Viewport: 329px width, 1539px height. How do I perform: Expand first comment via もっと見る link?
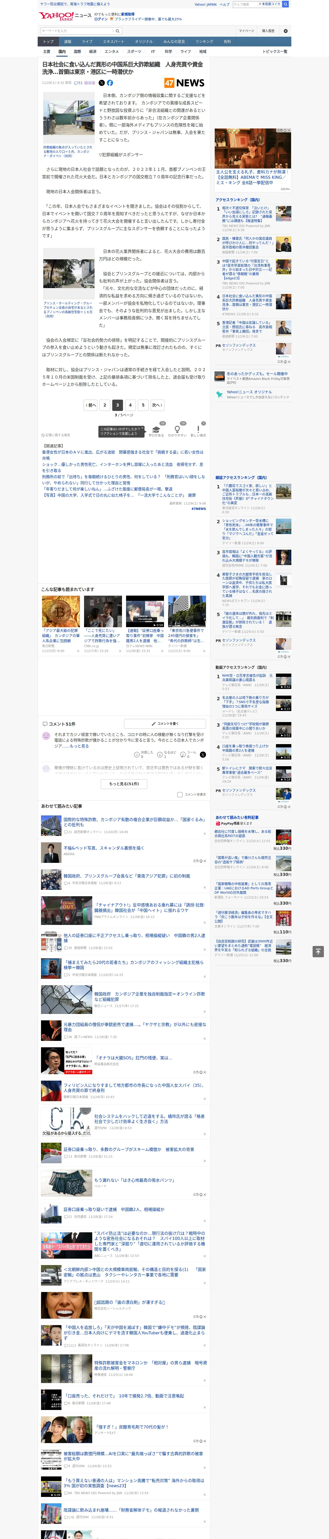79,746
